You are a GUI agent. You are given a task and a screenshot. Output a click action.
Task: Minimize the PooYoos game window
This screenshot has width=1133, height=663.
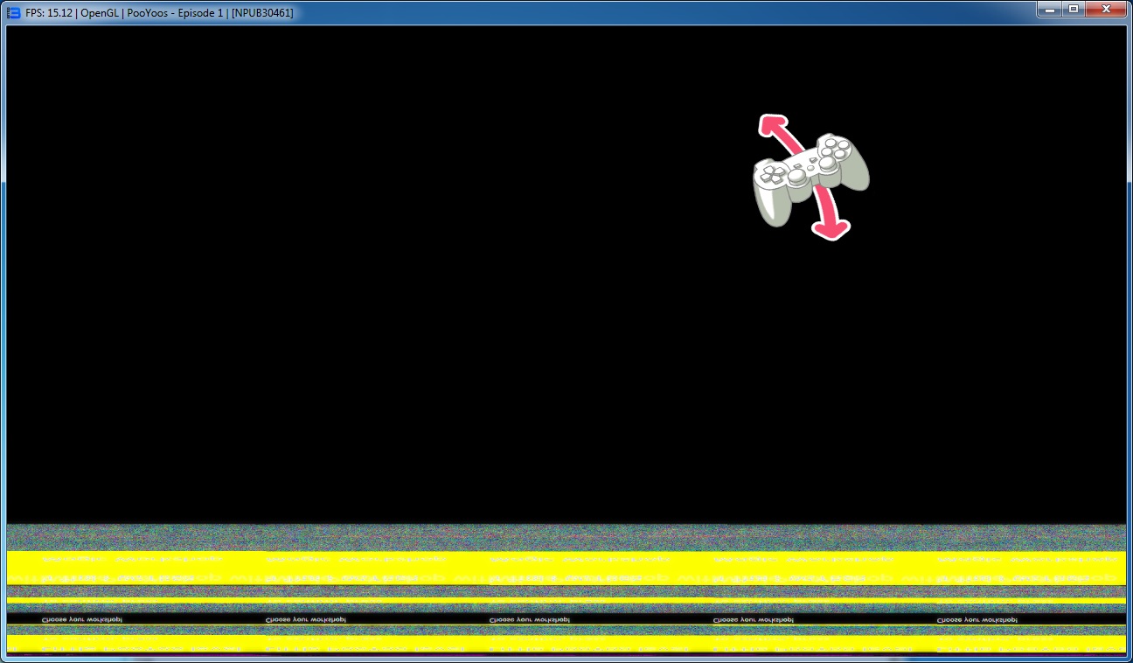click(1050, 9)
